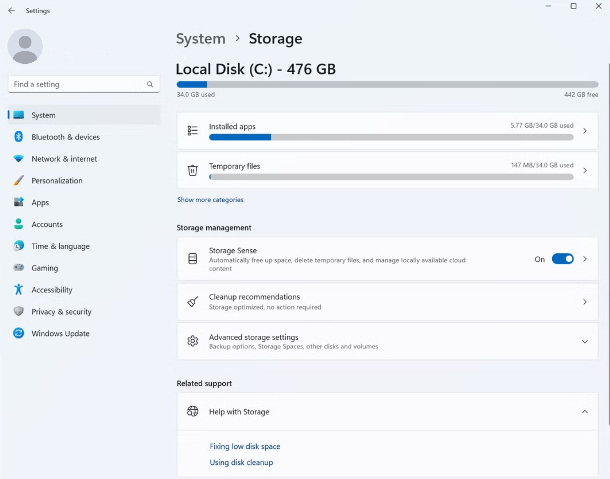Click the Accessibility figure icon
Screen dimensions: 610x479
point(18,290)
